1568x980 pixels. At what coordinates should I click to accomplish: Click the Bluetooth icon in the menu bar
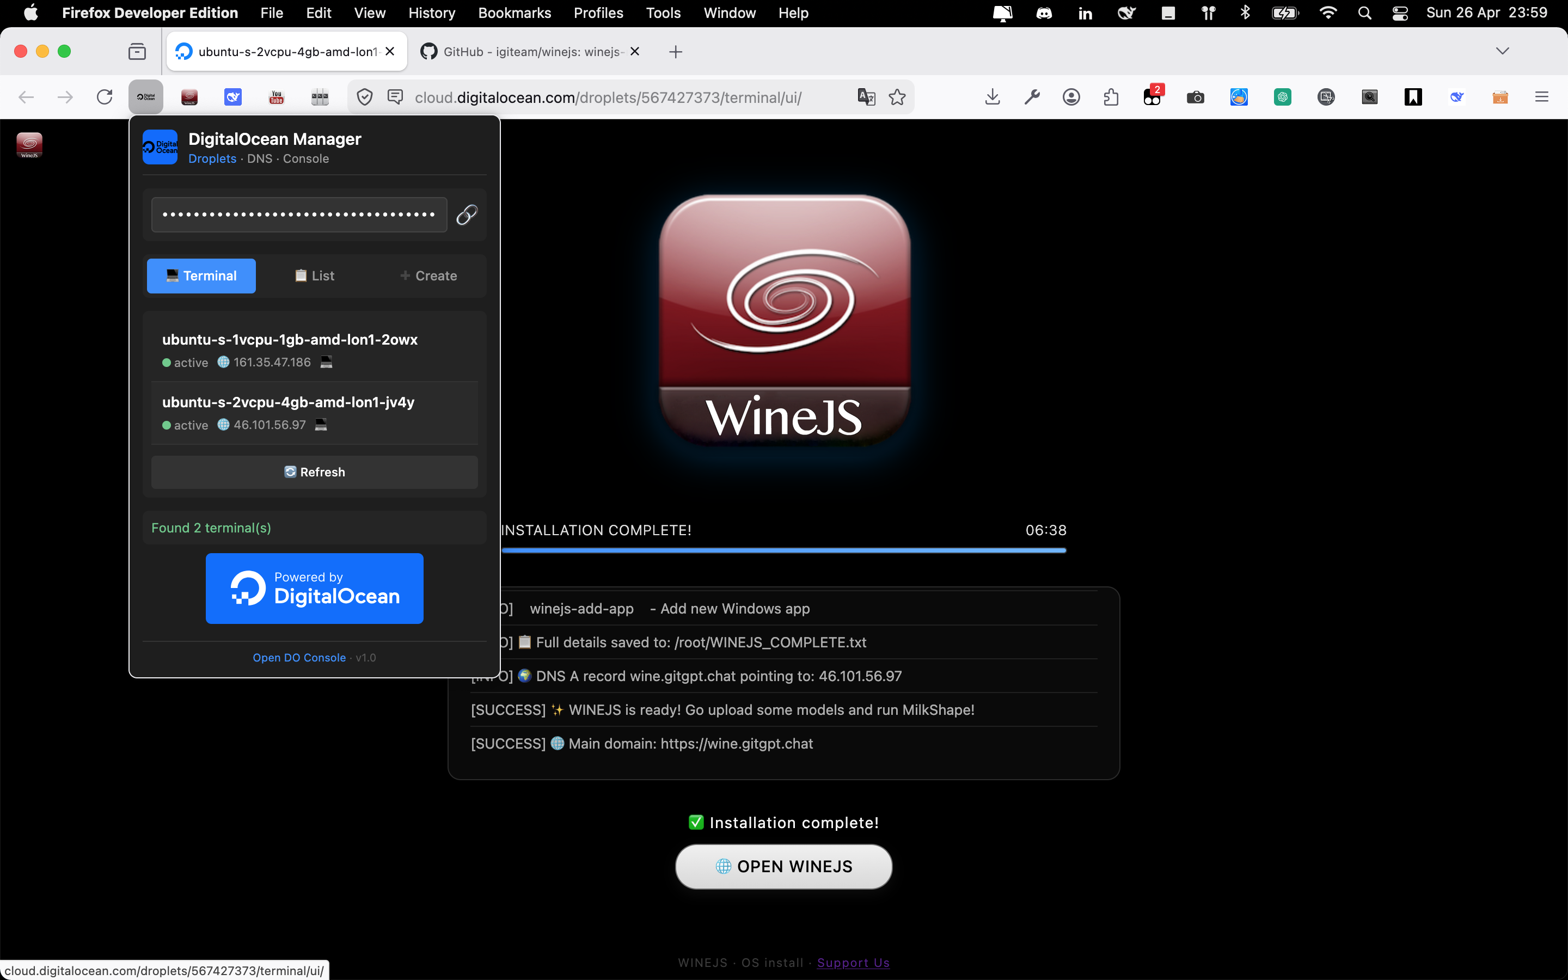[x=1245, y=13]
